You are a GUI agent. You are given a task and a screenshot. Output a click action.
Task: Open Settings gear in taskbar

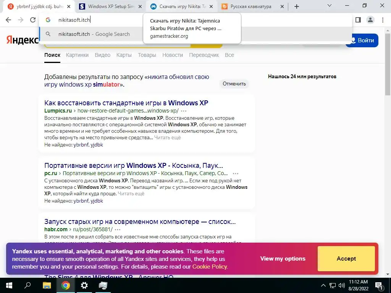tap(84, 285)
